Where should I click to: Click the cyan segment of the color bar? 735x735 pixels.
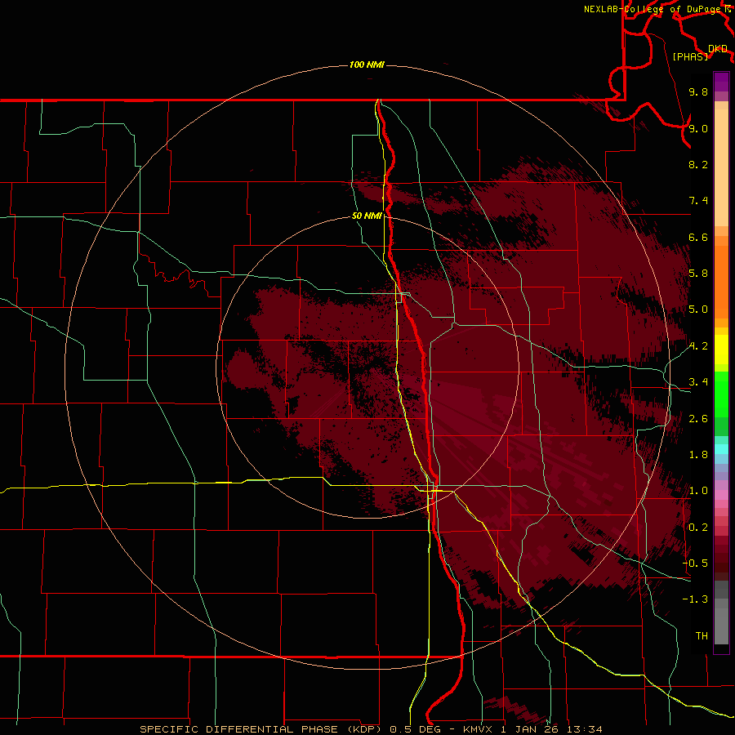[x=721, y=448]
